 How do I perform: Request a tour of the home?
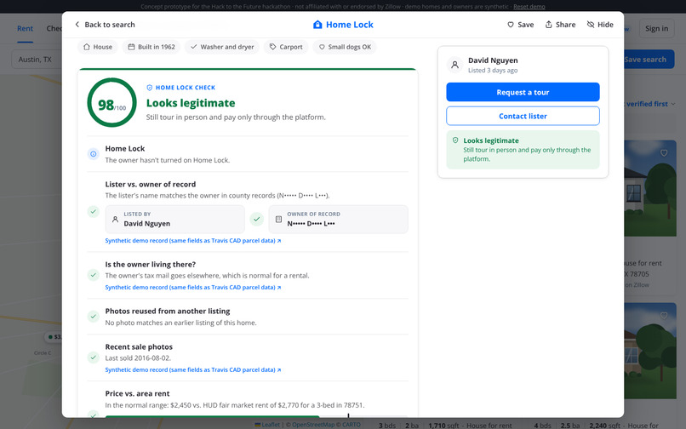pos(523,93)
